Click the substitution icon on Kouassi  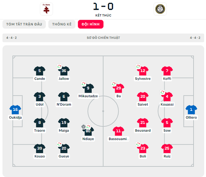(162, 92)
